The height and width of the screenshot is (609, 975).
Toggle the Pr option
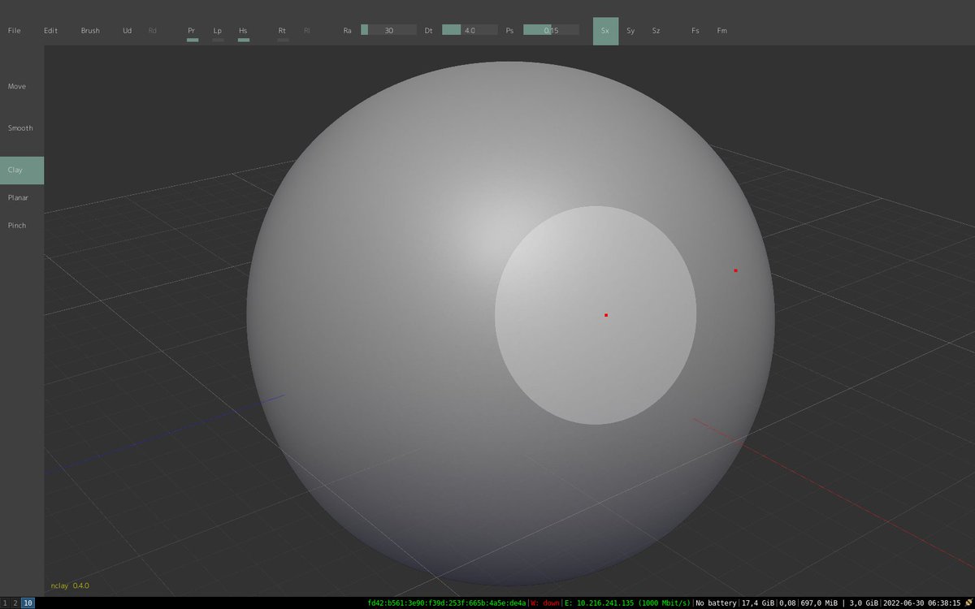click(192, 30)
